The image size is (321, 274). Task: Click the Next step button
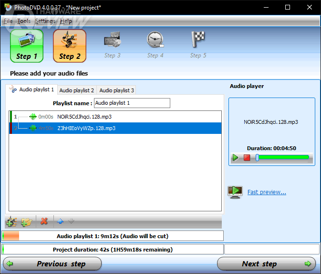(266, 264)
